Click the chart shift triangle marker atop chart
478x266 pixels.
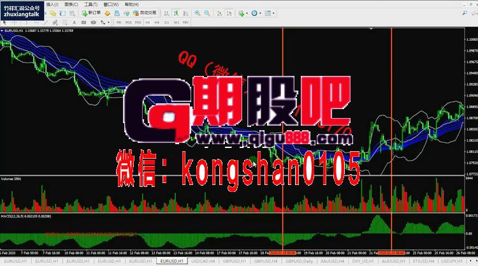click(371, 29)
